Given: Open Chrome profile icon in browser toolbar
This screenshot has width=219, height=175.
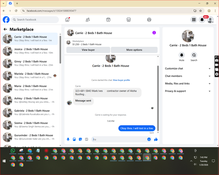Looking at the screenshot, I should (x=209, y=11).
